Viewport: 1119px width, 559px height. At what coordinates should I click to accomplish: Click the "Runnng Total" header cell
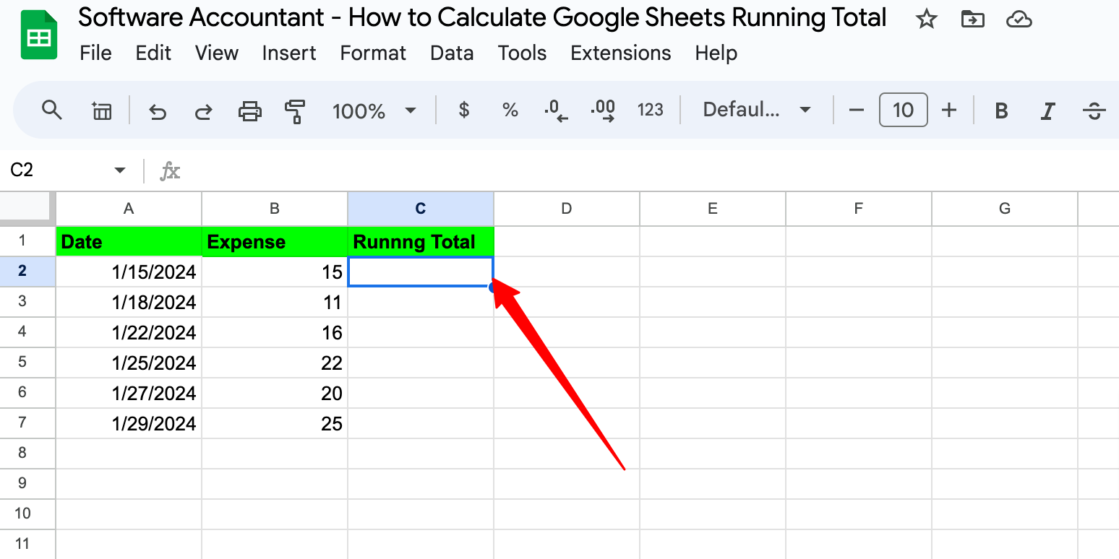(421, 241)
